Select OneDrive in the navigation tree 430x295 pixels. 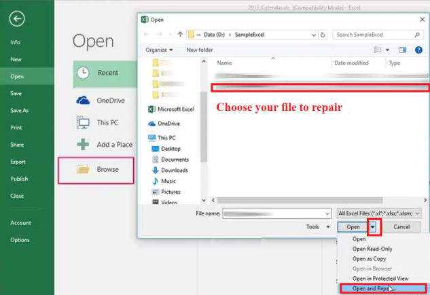[x=164, y=124]
